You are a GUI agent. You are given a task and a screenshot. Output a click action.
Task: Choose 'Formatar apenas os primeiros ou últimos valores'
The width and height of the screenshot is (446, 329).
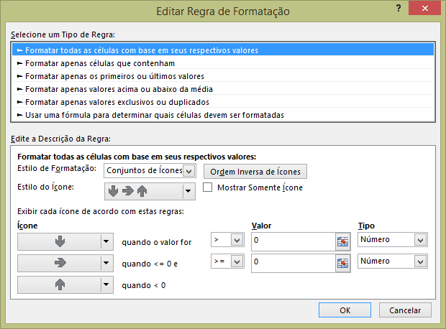[x=223, y=76]
